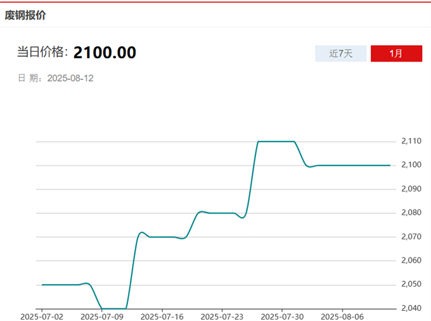431x321 pixels.
Task: Select the 2,050 y-axis value label
Action: tap(411, 284)
